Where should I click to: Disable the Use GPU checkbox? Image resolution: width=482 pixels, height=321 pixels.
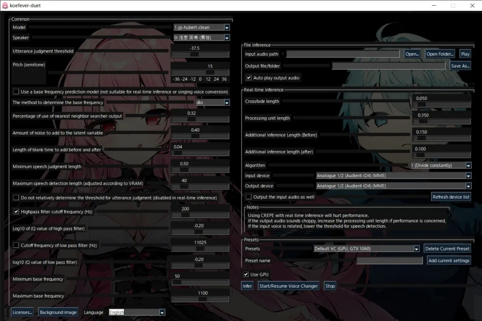[x=246, y=275]
